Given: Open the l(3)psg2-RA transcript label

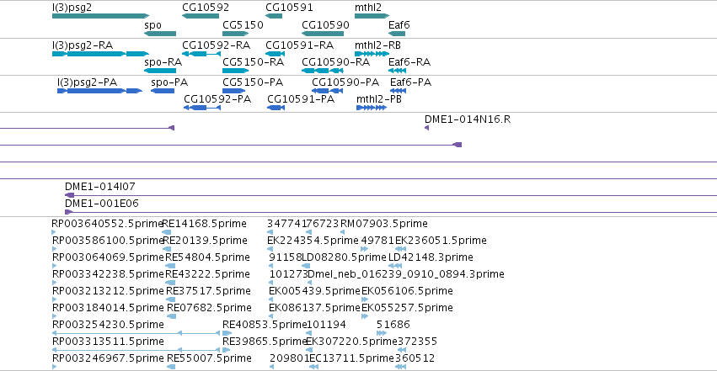Looking at the screenshot, I should point(83,45).
